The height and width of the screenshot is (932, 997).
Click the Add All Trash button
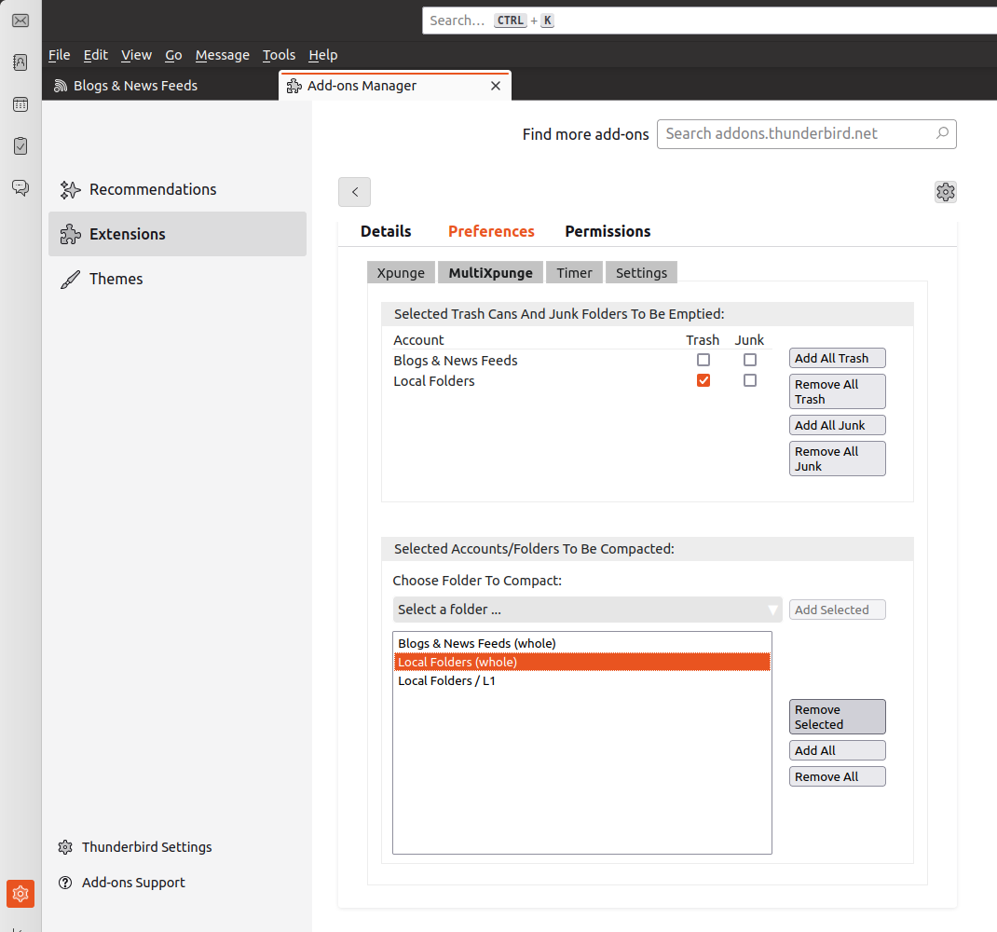pyautogui.click(x=838, y=358)
